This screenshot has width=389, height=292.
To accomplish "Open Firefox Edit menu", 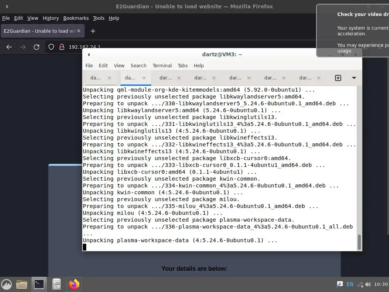I will point(19,18).
